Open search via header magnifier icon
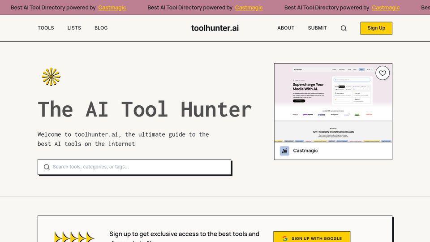 click(x=344, y=28)
